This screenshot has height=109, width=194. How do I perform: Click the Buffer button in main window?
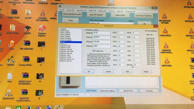pos(120,15)
